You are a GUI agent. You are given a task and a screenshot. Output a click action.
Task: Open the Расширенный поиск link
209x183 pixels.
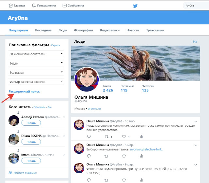point(24,91)
